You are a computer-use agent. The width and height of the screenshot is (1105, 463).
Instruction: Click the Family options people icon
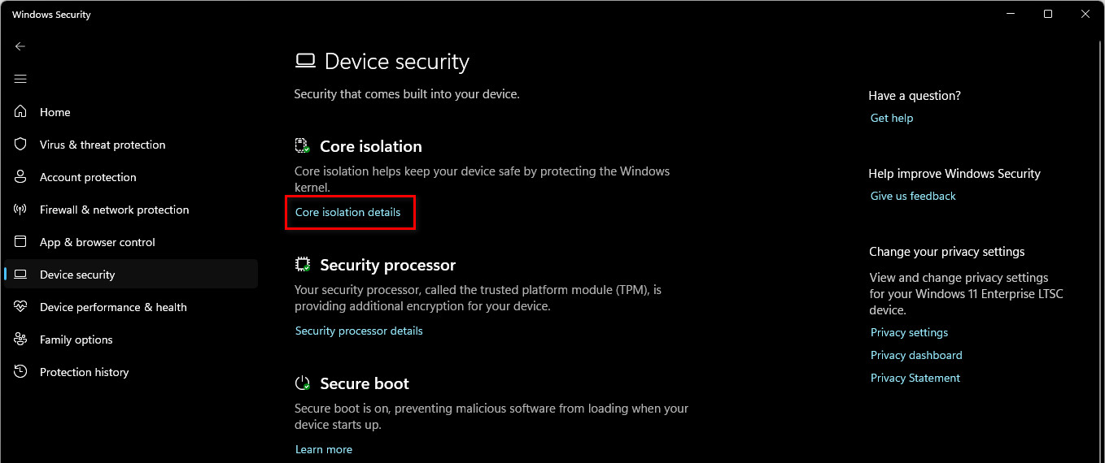point(21,340)
